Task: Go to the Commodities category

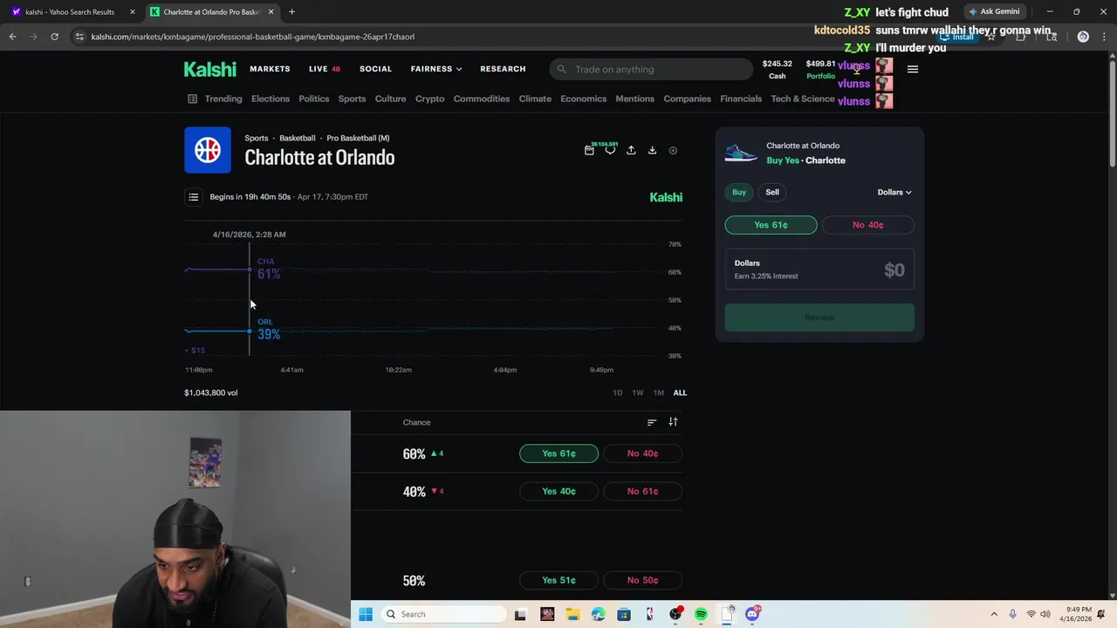Action: coord(482,99)
